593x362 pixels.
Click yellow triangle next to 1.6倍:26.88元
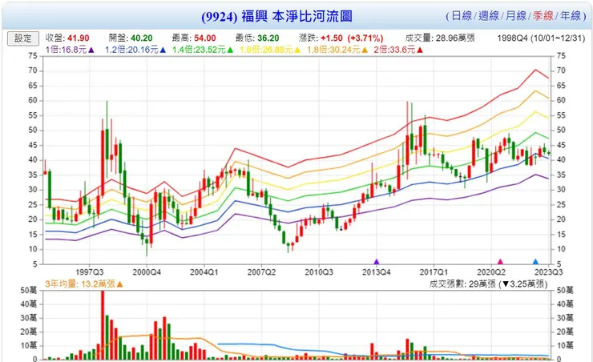(x=297, y=50)
